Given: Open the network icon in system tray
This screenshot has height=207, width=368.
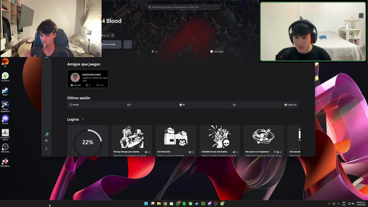Looking at the screenshot, I should (349, 204).
